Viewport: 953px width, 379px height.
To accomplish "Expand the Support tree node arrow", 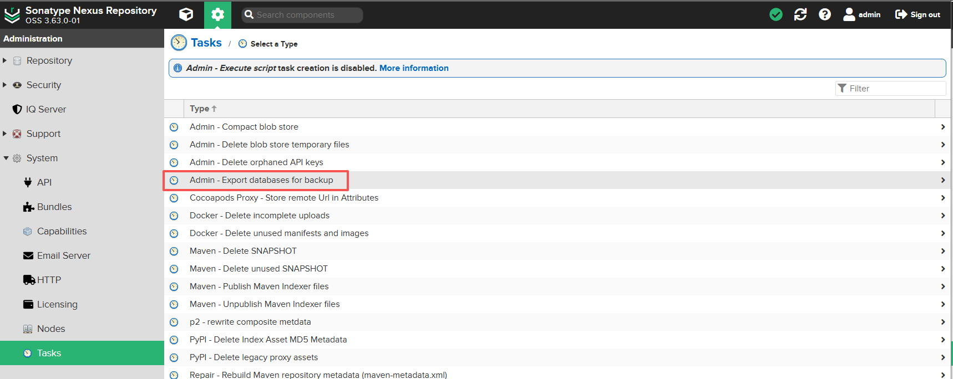I will click(5, 134).
